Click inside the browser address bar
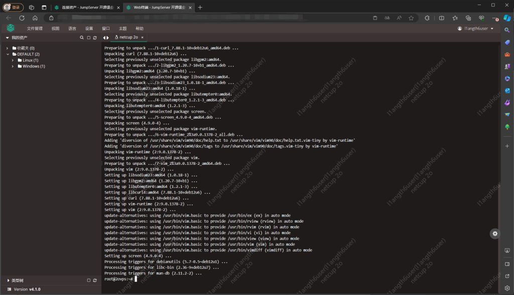The image size is (514, 295). 201,17
